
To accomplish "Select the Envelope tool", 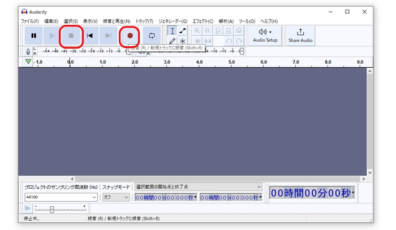I will click(x=183, y=31).
